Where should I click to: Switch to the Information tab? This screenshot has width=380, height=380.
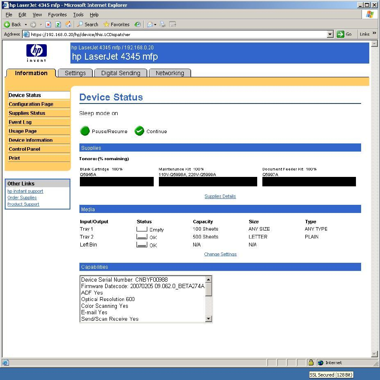click(31, 73)
